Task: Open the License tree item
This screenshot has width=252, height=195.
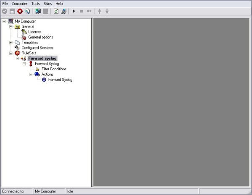Action: pyautogui.click(x=34, y=32)
